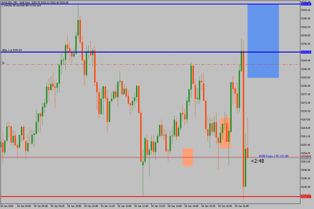
Task: Click the '2 minutes 48 seconds left' comment
Action: (21, 6)
